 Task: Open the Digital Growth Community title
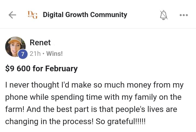[85, 15]
